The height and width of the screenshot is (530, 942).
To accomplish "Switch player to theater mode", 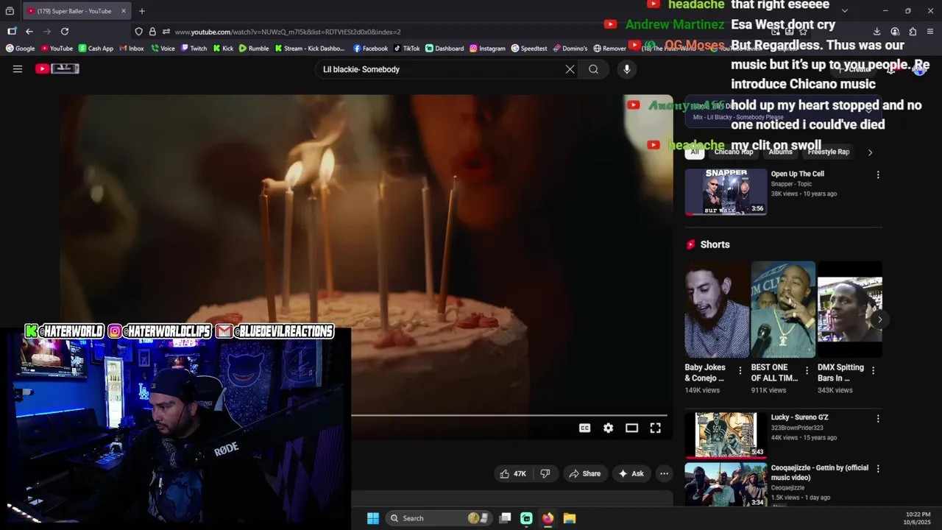I will click(631, 428).
